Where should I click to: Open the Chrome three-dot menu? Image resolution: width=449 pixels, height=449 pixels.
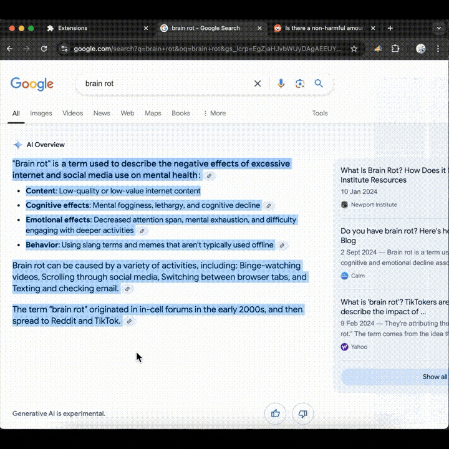[438, 49]
